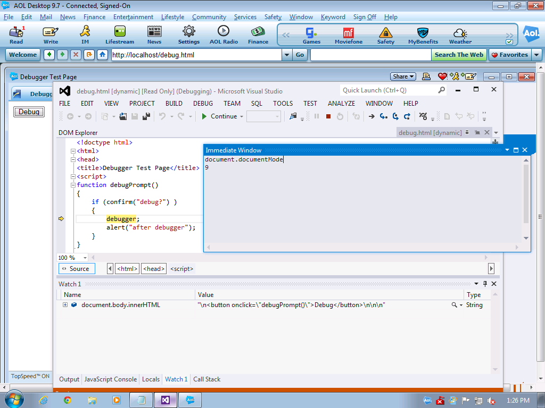The height and width of the screenshot is (408, 545).
Task: Toggle the pin on the debug.html tab
Action: (478, 132)
